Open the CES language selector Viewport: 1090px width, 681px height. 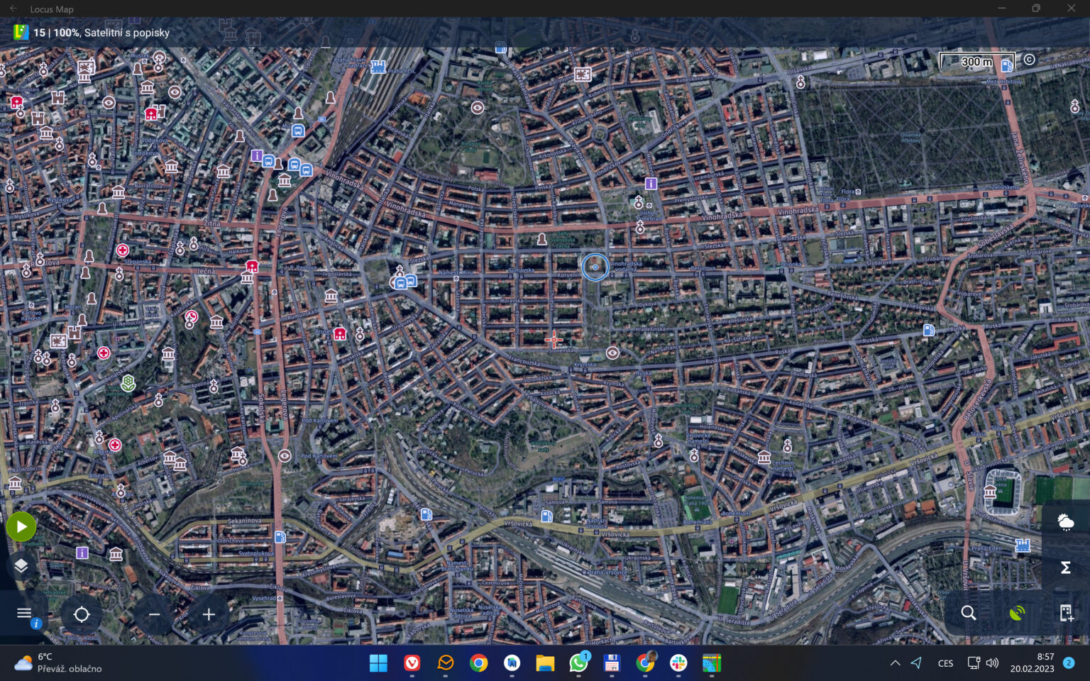[945, 663]
